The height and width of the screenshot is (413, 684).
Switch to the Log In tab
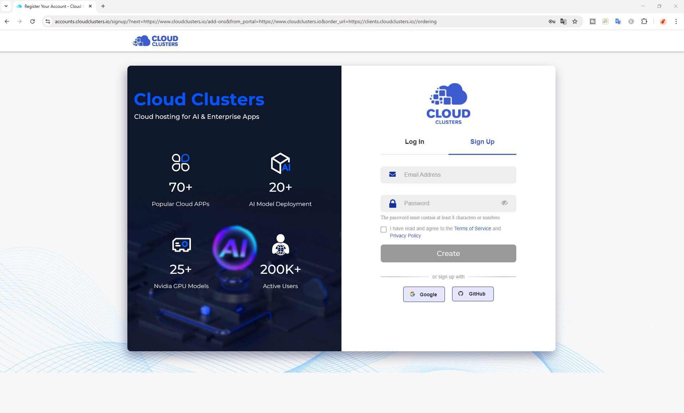[414, 142]
